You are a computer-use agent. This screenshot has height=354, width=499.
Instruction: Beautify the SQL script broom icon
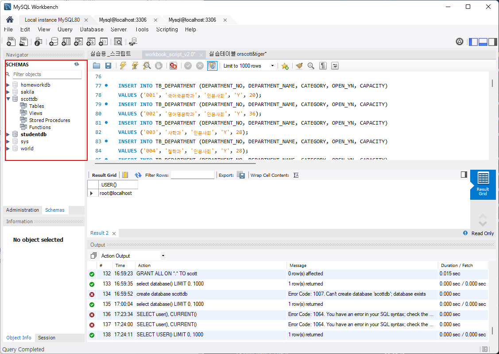[x=299, y=66]
